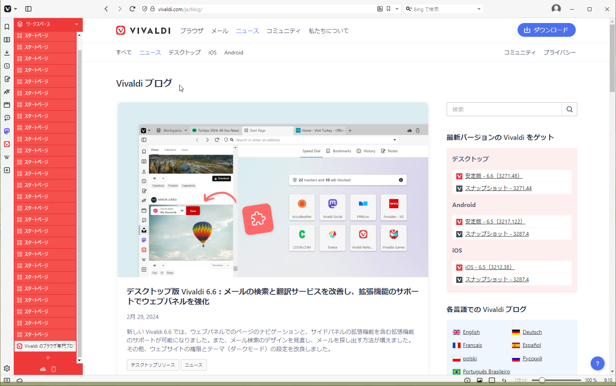Open the user profile avatar
This screenshot has width=616, height=386.
(556, 9)
